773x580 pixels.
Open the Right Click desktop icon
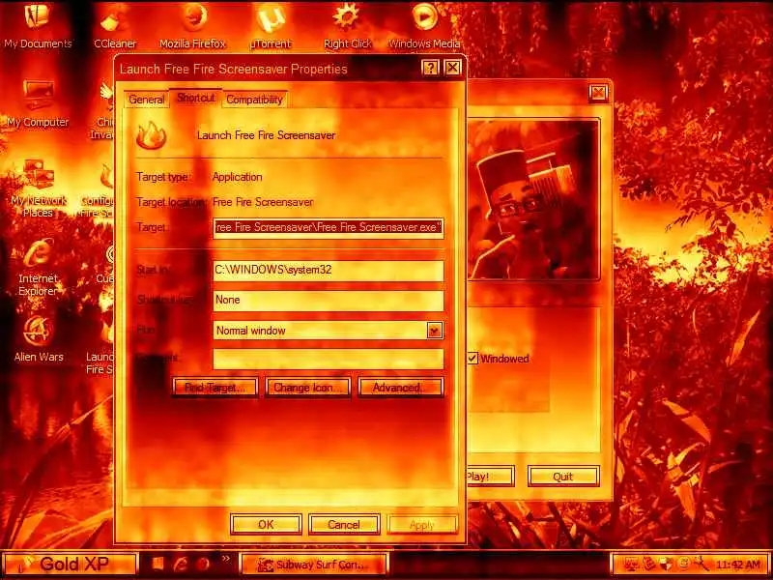tap(347, 26)
